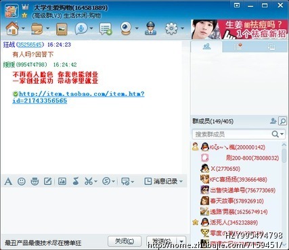
Task: Switch to the third side panel tab
Action: tap(271, 47)
